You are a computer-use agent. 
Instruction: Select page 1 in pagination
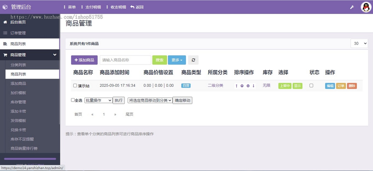click(x=104, y=114)
